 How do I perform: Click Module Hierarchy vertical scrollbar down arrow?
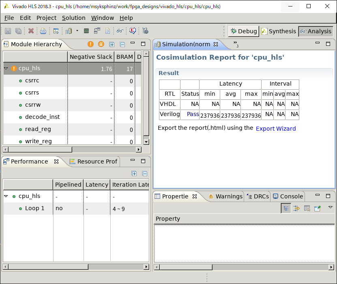(146, 142)
